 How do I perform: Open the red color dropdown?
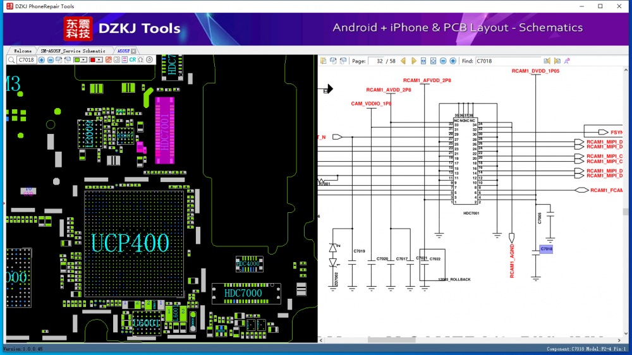99,60
